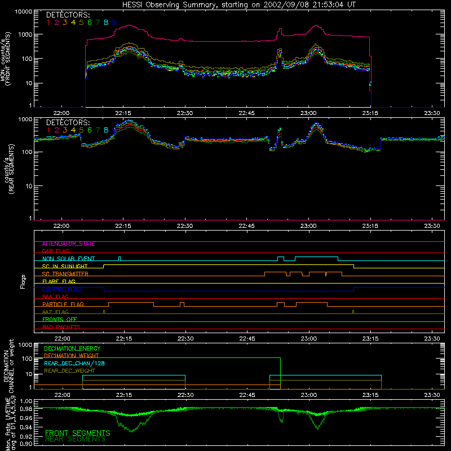Click the 23:15 tick under rear segments plot
451x451 pixels.
[x=370, y=226]
